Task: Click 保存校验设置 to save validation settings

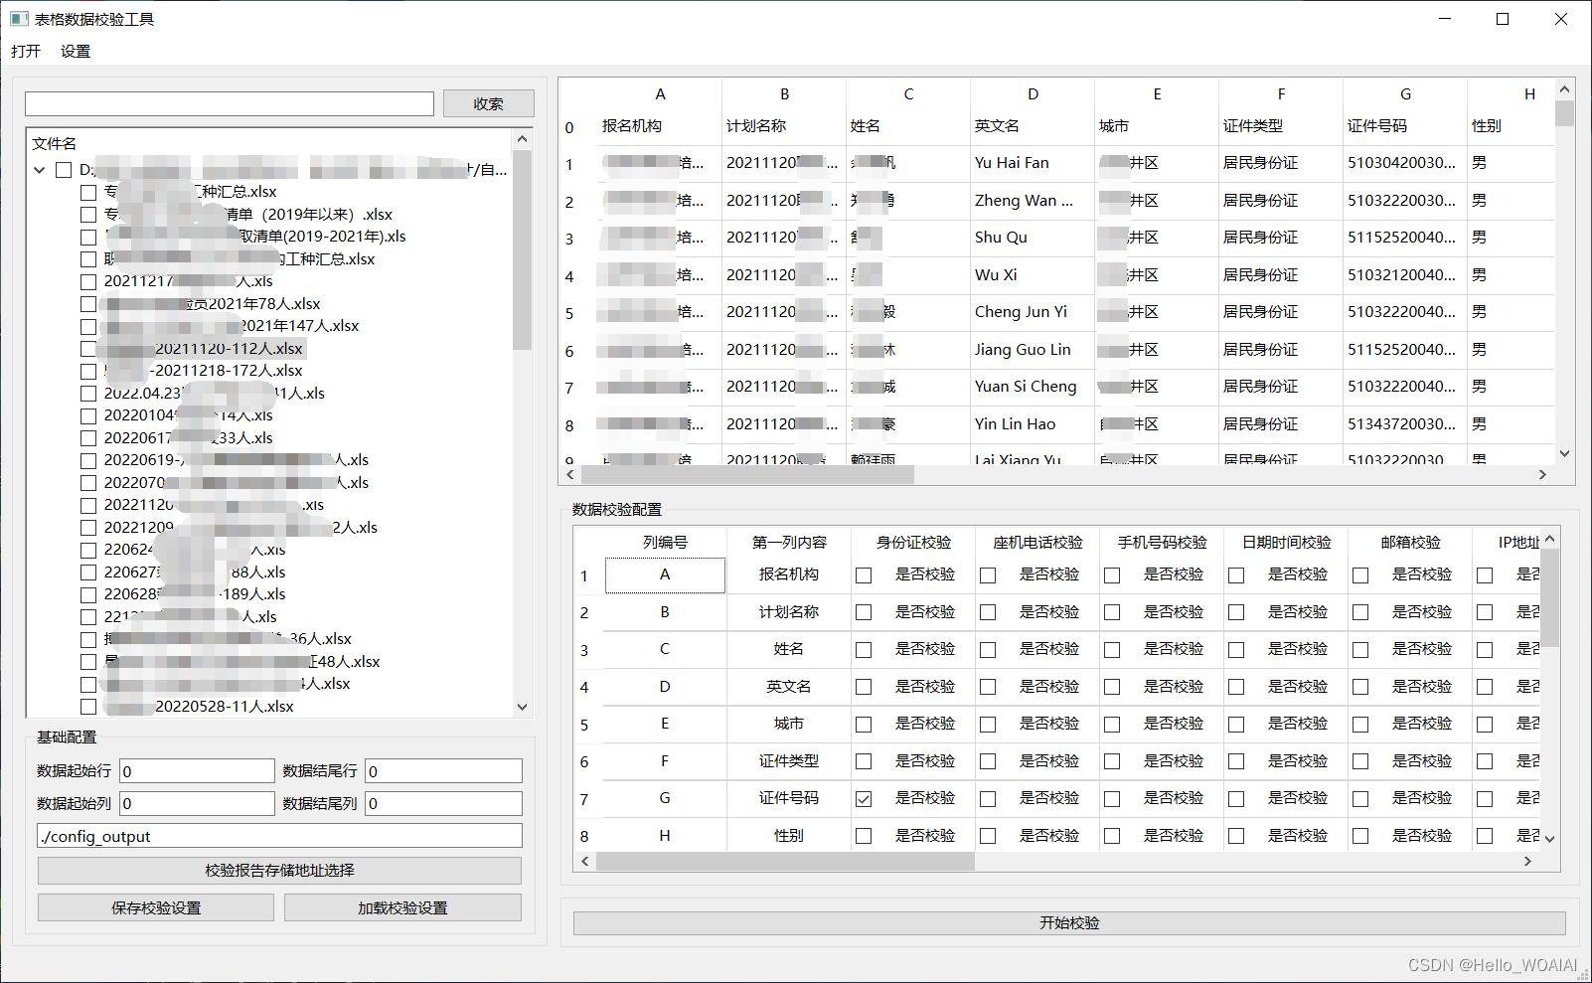Action: 155,906
